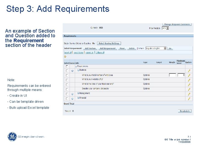Click focus icon for Financial section
The image size is (198, 148).
(x=72, y=99)
